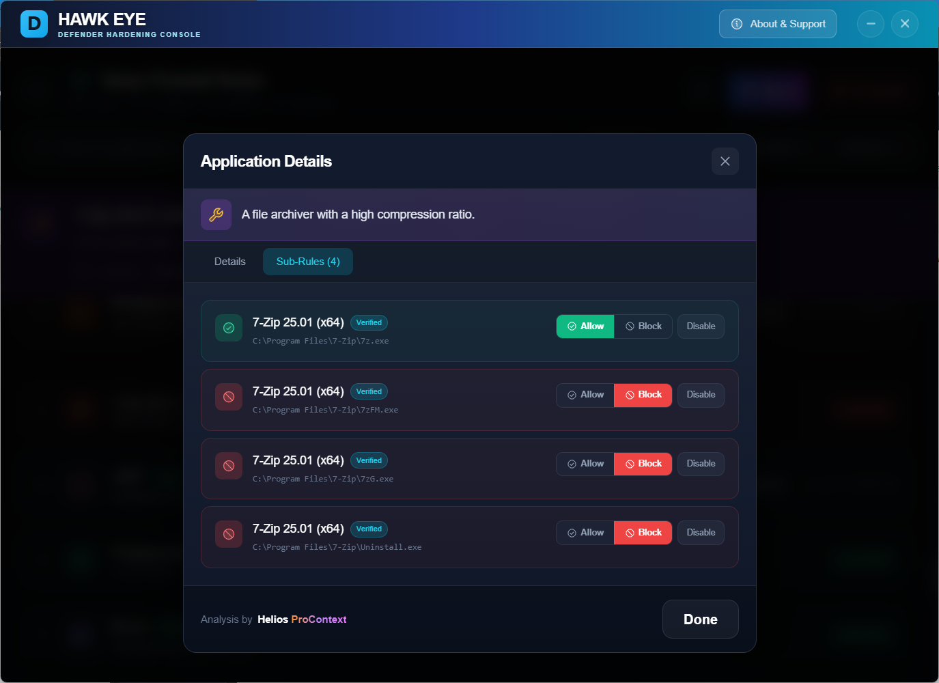
Task: Click the HAWK EYE title text
Action: coord(102,19)
